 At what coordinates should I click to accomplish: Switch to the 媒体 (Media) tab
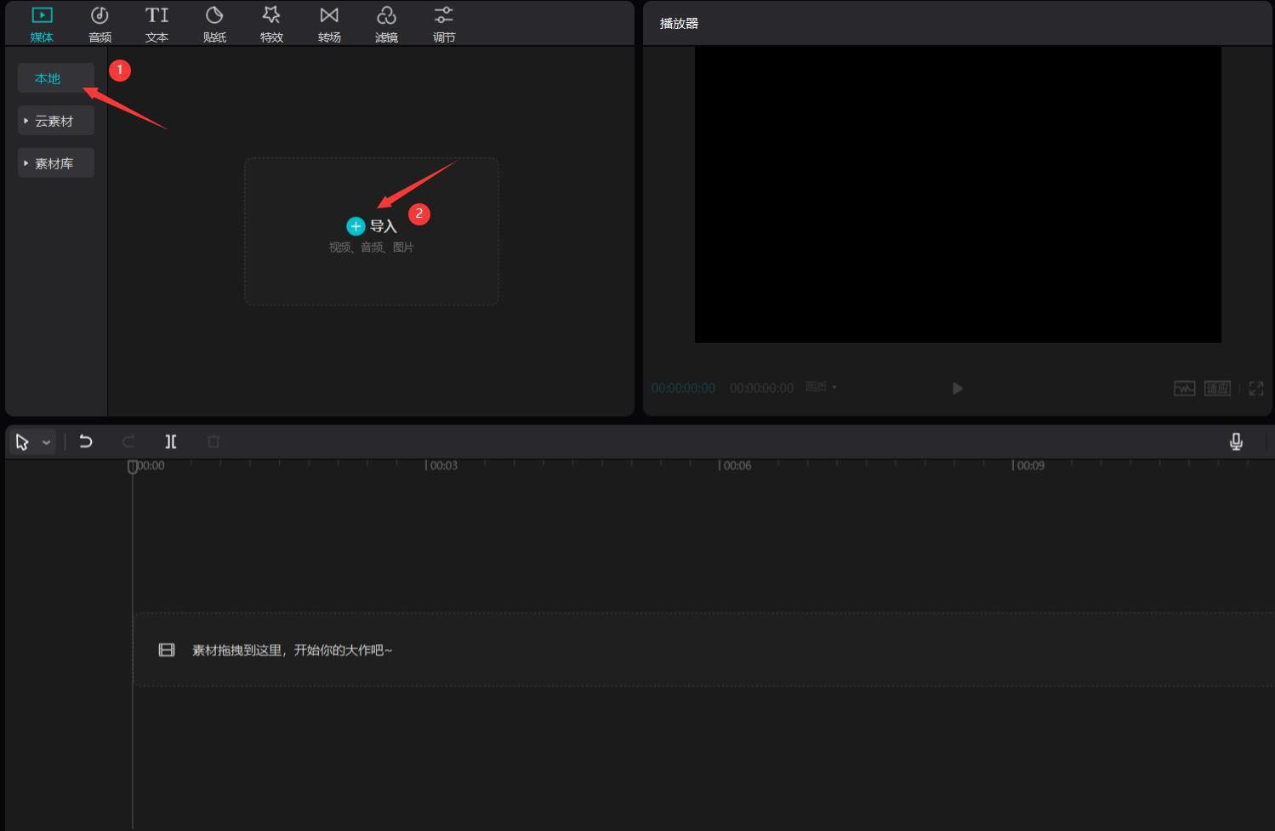pyautogui.click(x=42, y=24)
